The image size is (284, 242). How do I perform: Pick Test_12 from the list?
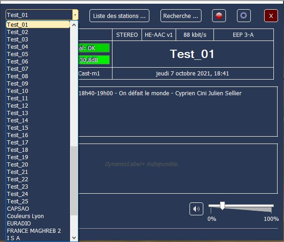38,105
